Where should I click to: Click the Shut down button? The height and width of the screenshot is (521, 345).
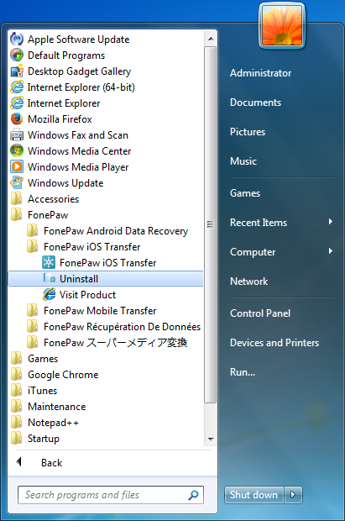[x=254, y=495]
